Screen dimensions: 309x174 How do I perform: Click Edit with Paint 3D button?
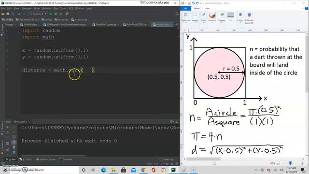click(249, 18)
